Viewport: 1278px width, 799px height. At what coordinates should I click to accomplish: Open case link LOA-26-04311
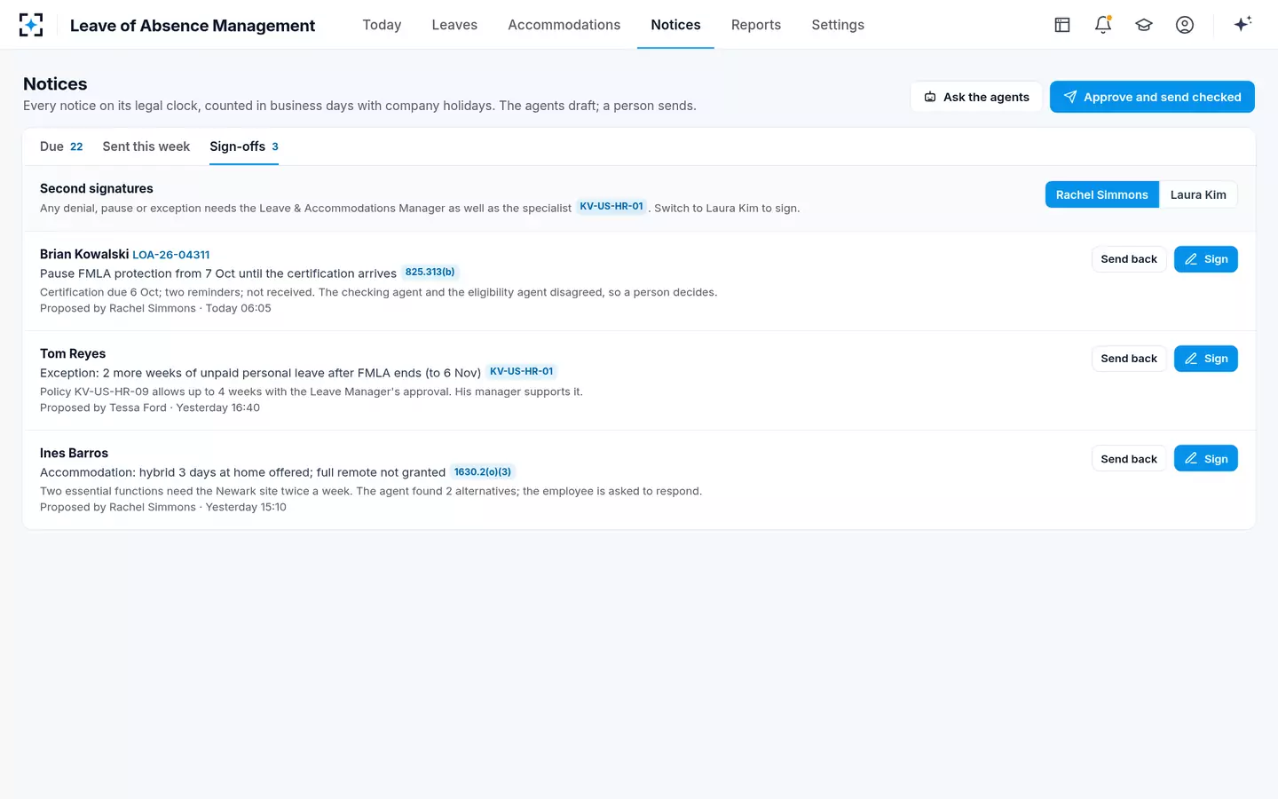point(171,255)
